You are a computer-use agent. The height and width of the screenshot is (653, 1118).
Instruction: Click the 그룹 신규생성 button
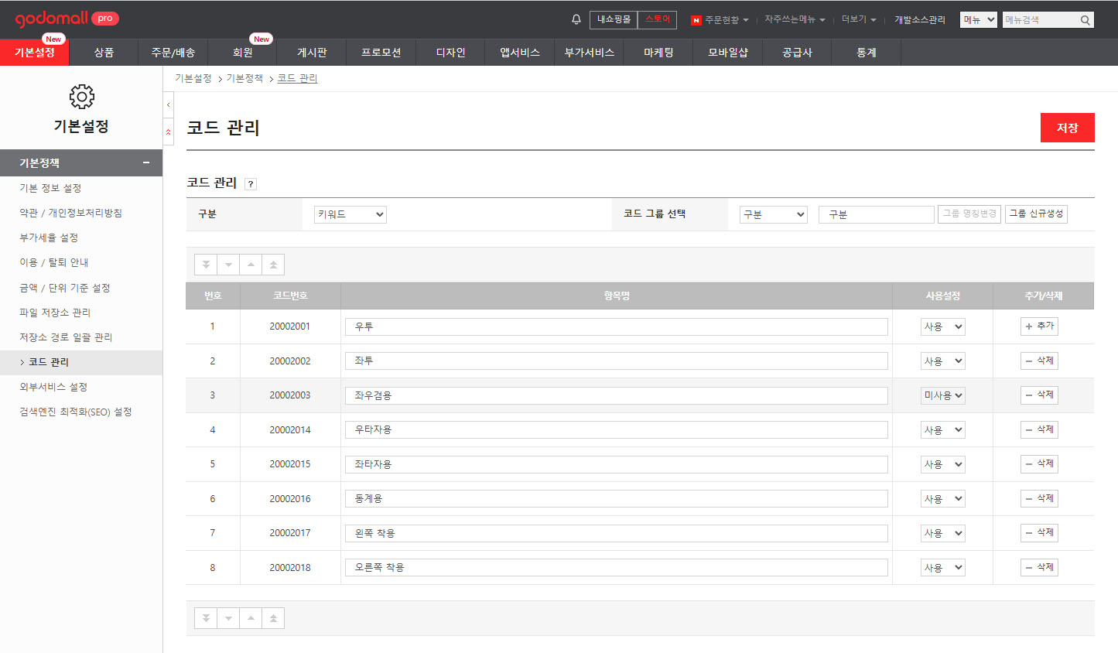1036,214
